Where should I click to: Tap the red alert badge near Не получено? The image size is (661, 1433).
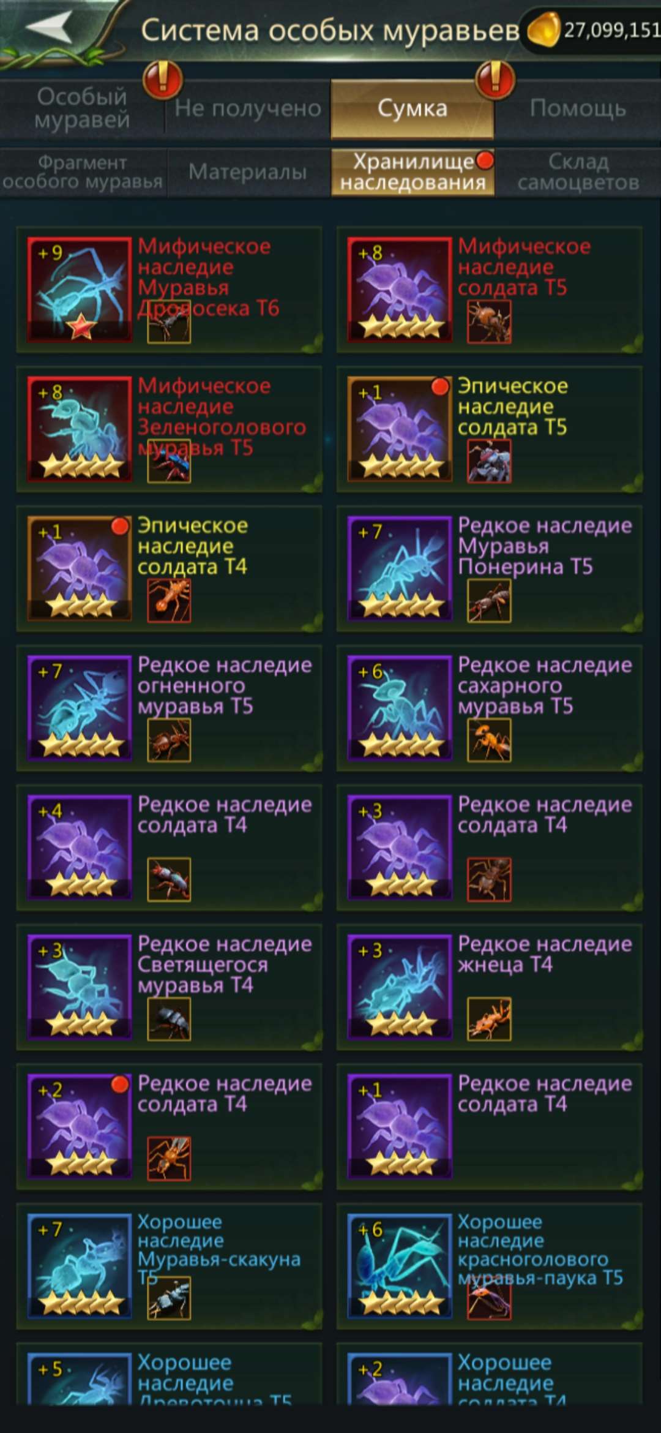click(x=163, y=79)
